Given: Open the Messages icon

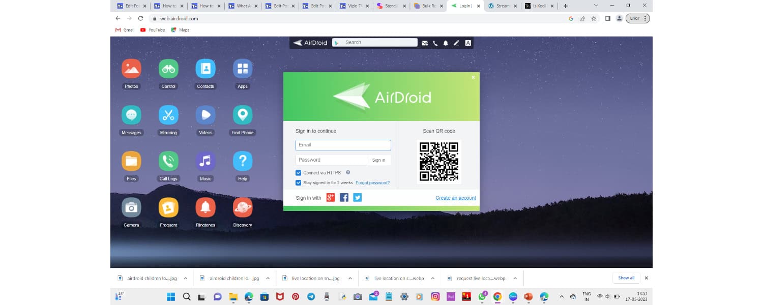Looking at the screenshot, I should pos(131,115).
